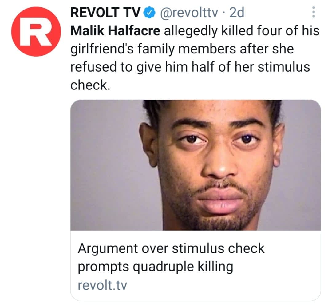Image resolution: width=332 pixels, height=305 pixels.
Task: Click the word 'quadruple' in the card title
Action: coord(163,267)
